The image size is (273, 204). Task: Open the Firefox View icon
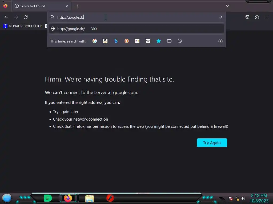click(5, 6)
